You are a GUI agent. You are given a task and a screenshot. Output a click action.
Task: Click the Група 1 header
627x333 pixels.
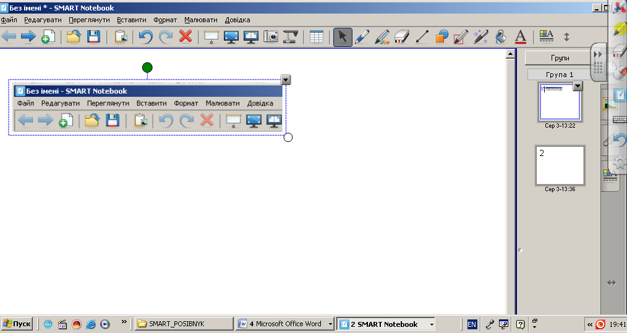coord(560,75)
